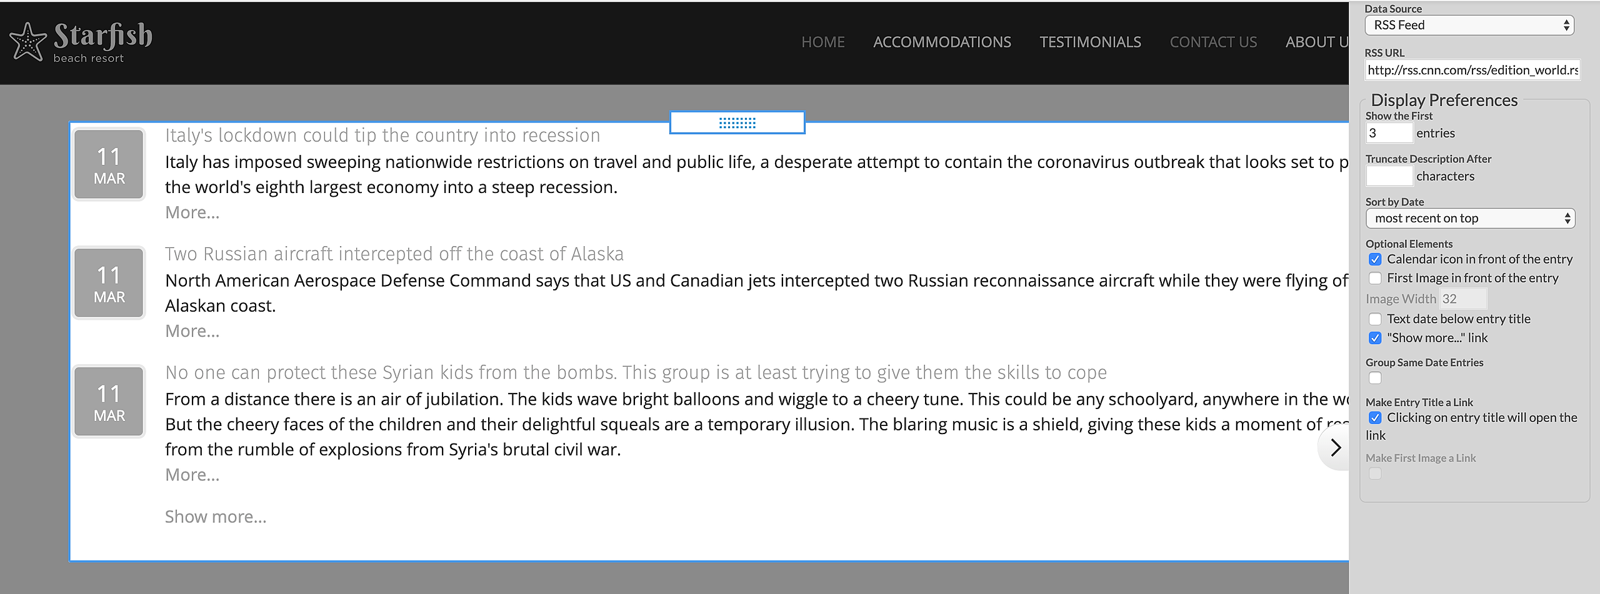Check Text date below entry title

1375,319
